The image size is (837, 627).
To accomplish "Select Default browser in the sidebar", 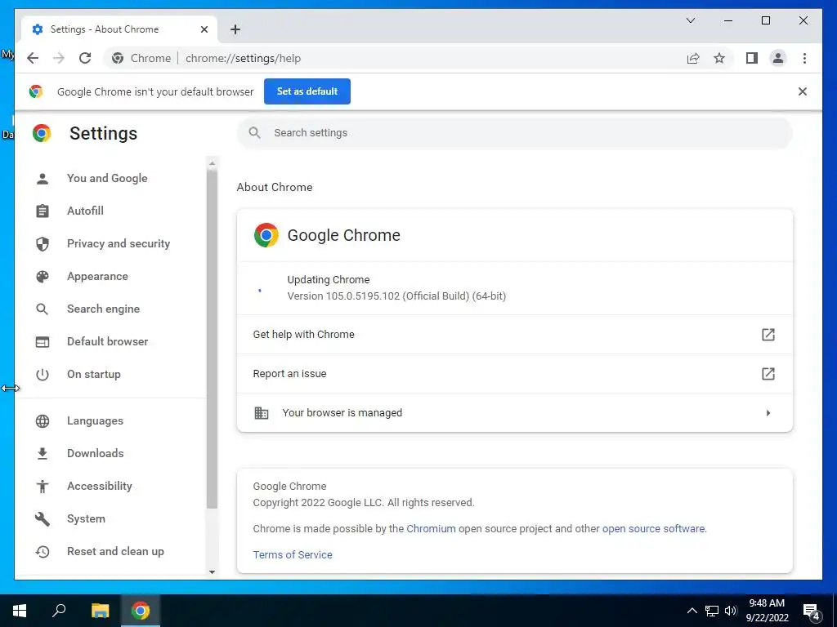I will (108, 341).
